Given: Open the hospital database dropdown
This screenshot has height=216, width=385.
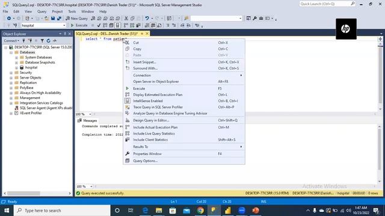Looking at the screenshot, I should [64, 25].
